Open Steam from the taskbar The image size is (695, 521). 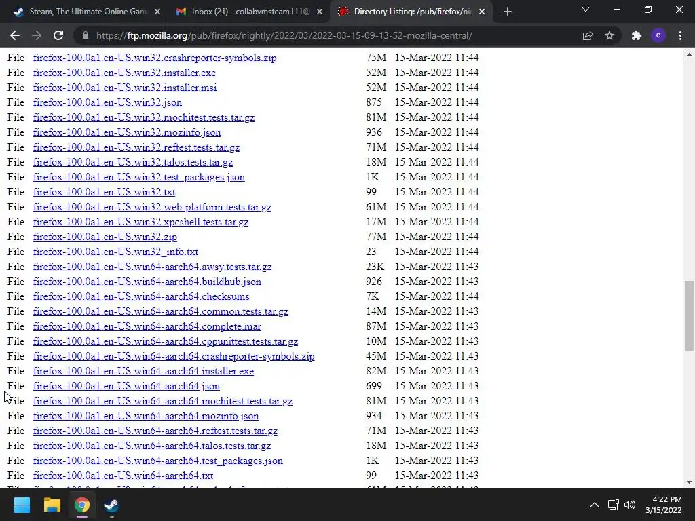[x=112, y=505]
